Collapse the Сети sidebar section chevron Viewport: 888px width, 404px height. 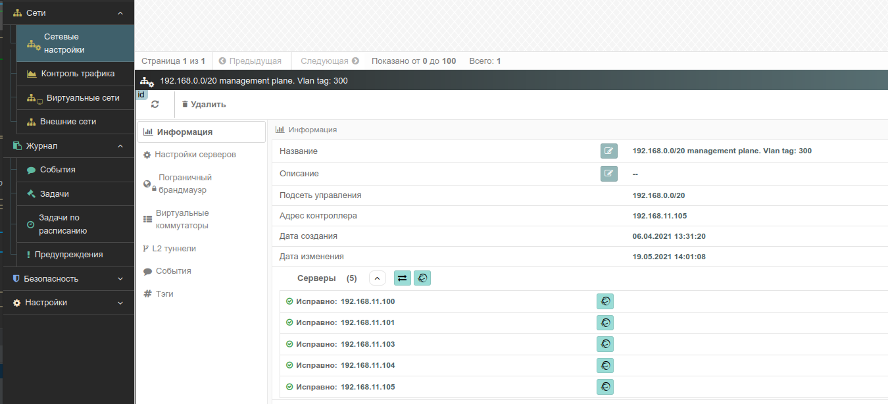(x=120, y=13)
